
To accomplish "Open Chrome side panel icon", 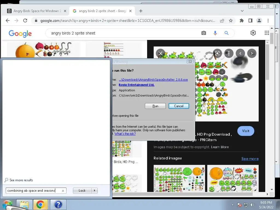I will click(250, 21).
